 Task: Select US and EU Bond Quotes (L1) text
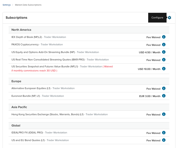click(x=28, y=140)
